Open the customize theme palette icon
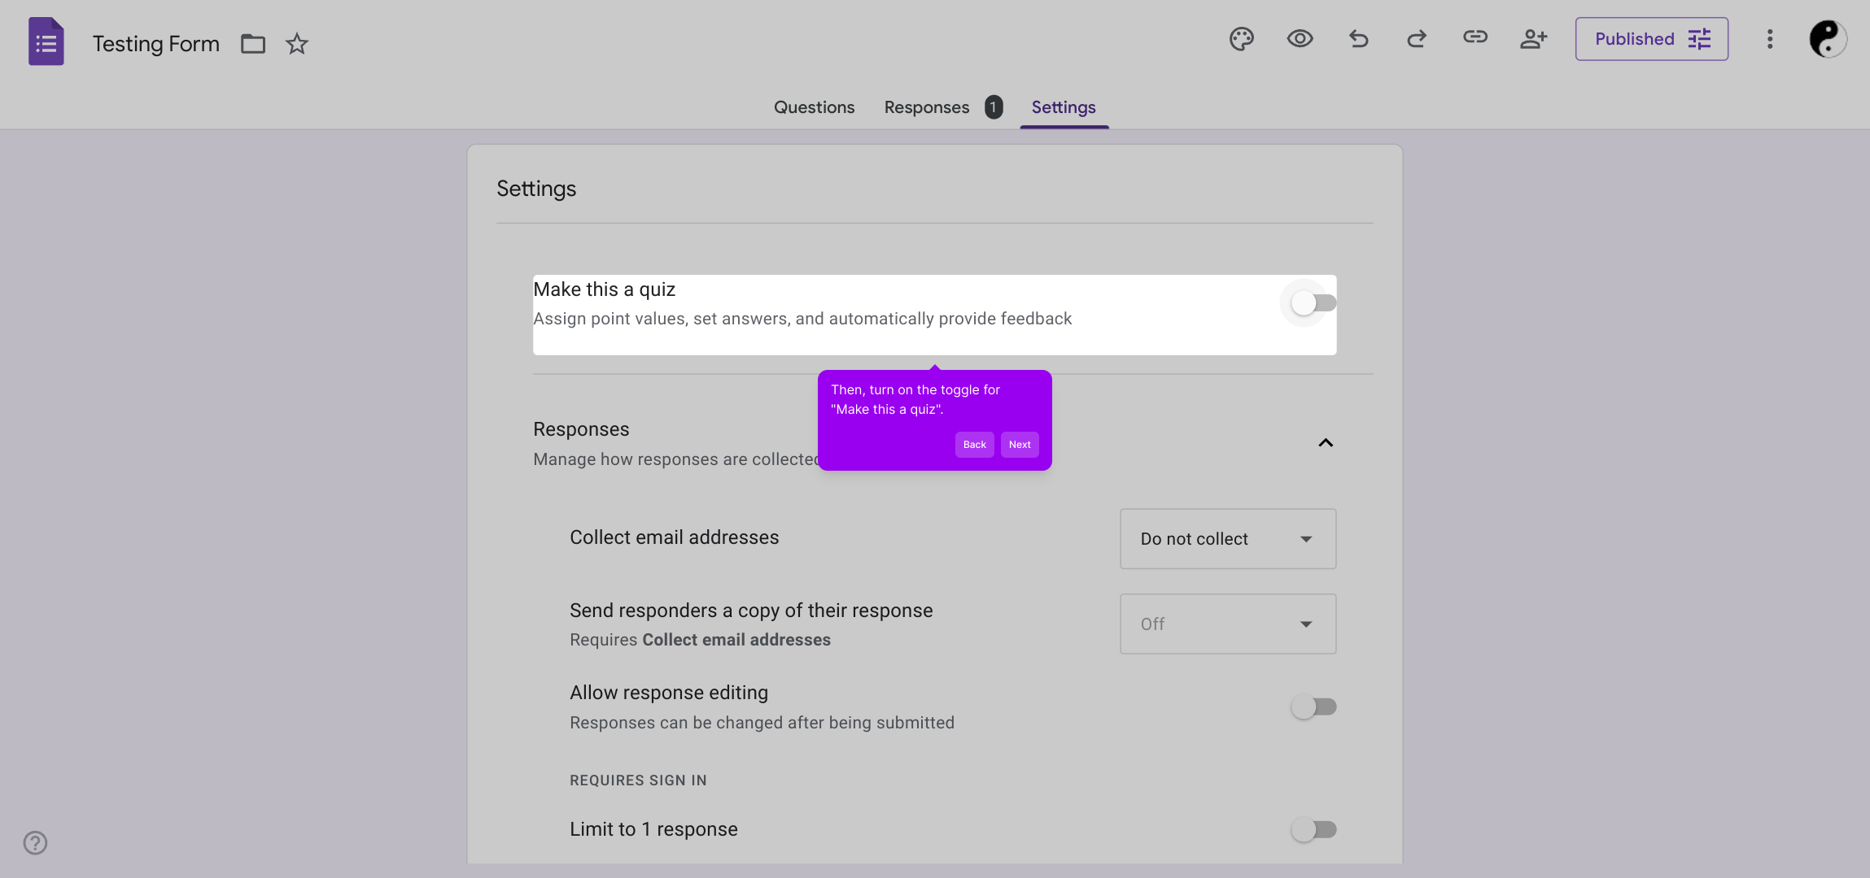This screenshot has width=1870, height=878. (1241, 39)
